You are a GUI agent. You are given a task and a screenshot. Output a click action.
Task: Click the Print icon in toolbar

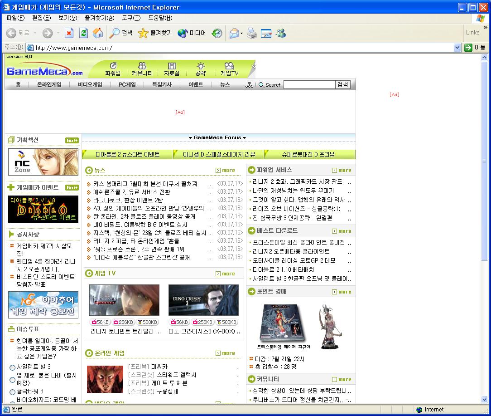252,33
